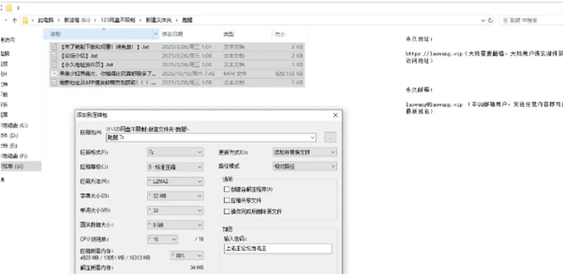Click the '...' browse button in archive dialog
Screen dimensions: 563x275
point(330,137)
